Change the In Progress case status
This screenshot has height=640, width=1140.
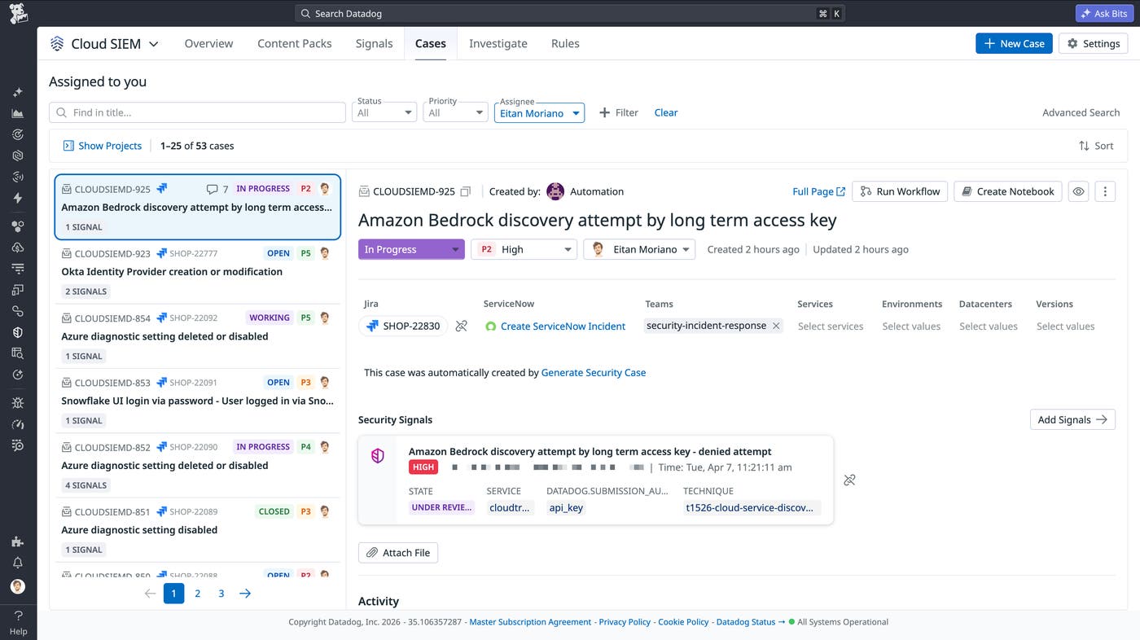click(x=411, y=249)
